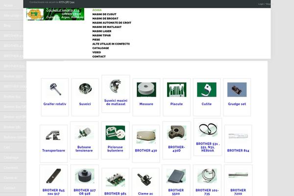Click the Cutite text link
294x196 pixels.
click(x=207, y=104)
